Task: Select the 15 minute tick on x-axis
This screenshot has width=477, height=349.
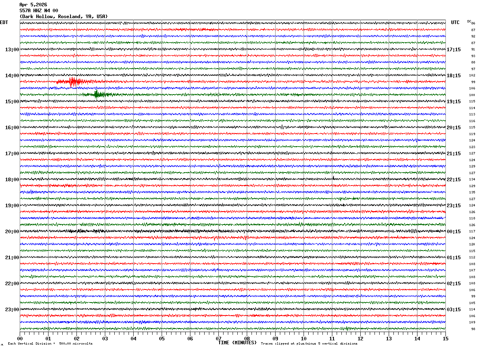Action: click(445, 338)
